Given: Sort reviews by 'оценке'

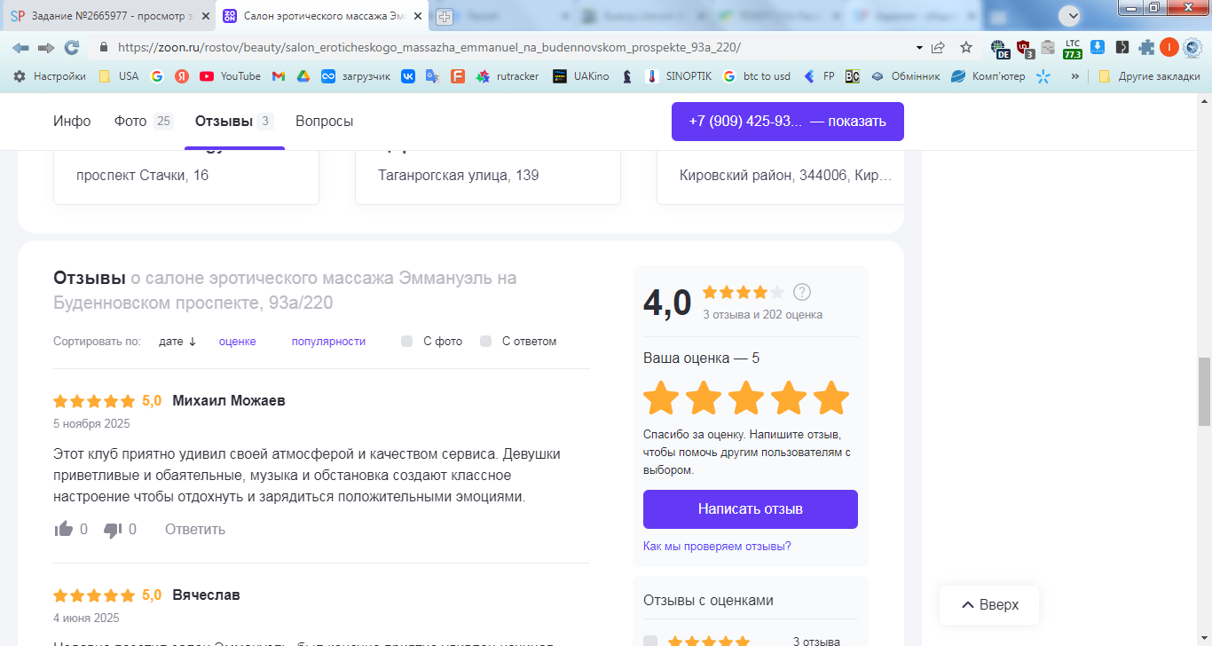Looking at the screenshot, I should [x=238, y=342].
